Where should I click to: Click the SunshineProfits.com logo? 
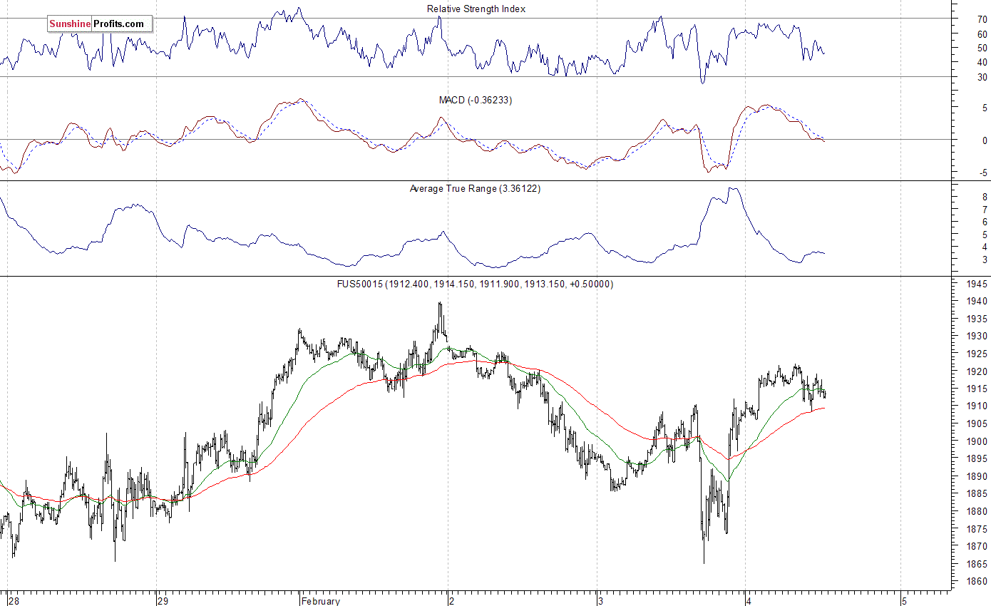pyautogui.click(x=100, y=24)
